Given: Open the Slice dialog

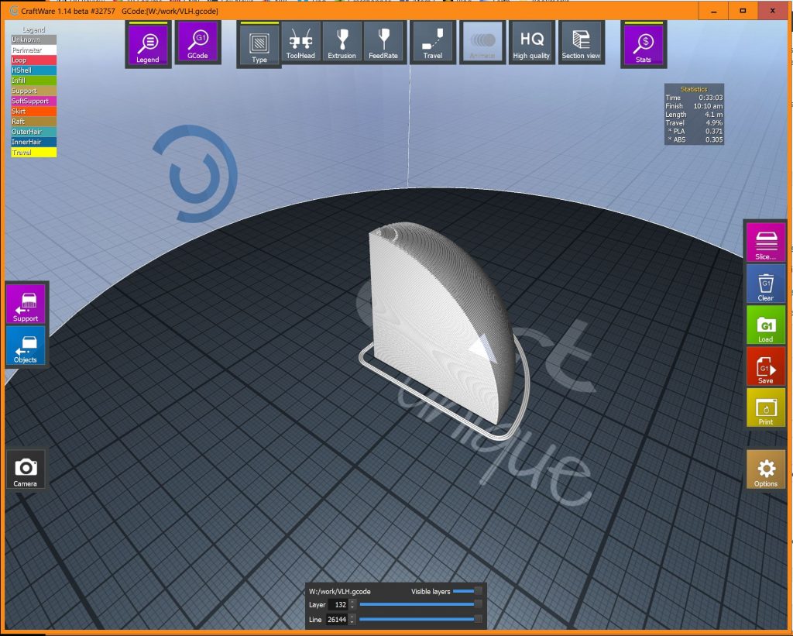Looking at the screenshot, I should click(x=765, y=242).
